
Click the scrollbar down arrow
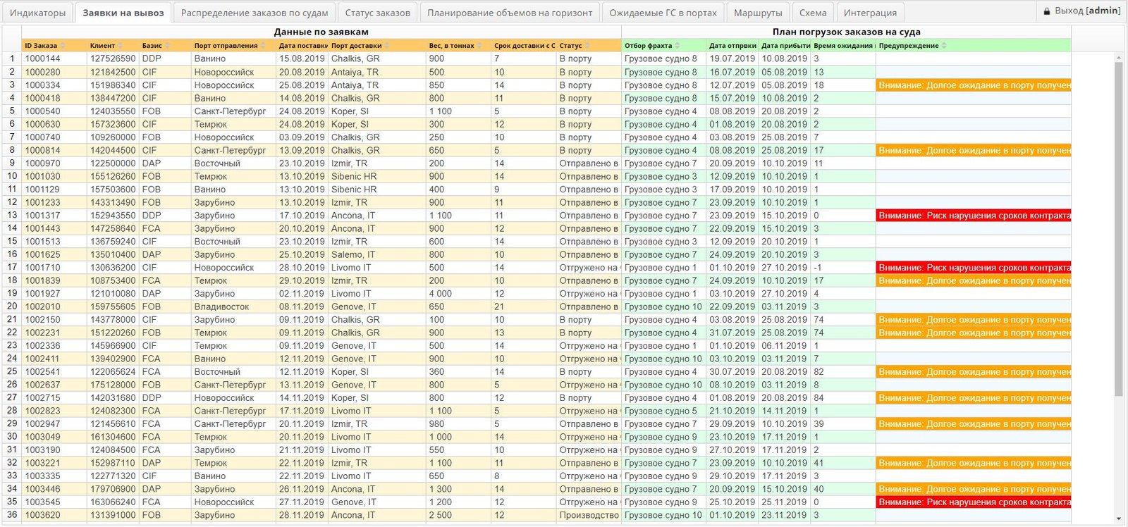point(1118,519)
